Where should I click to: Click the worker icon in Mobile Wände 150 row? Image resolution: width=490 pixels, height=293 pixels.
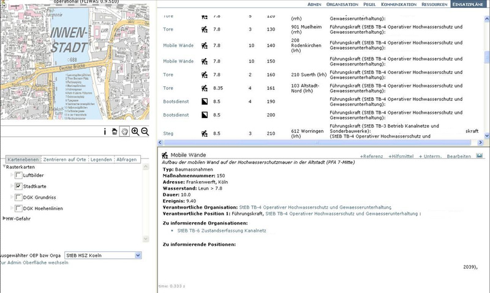[205, 61]
